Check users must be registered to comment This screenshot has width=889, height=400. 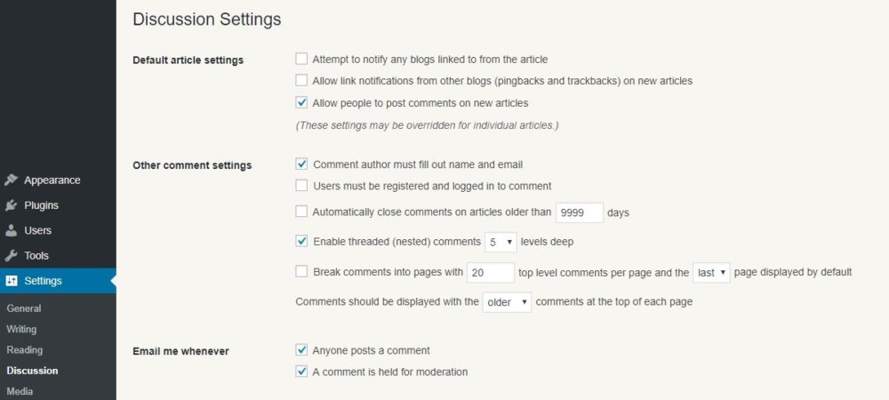tap(301, 186)
